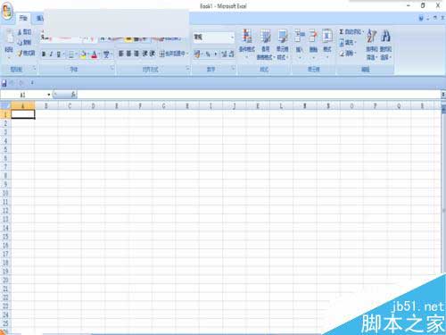Click the Accounting Number Format icon
The image size is (446, 335).
click(197, 54)
